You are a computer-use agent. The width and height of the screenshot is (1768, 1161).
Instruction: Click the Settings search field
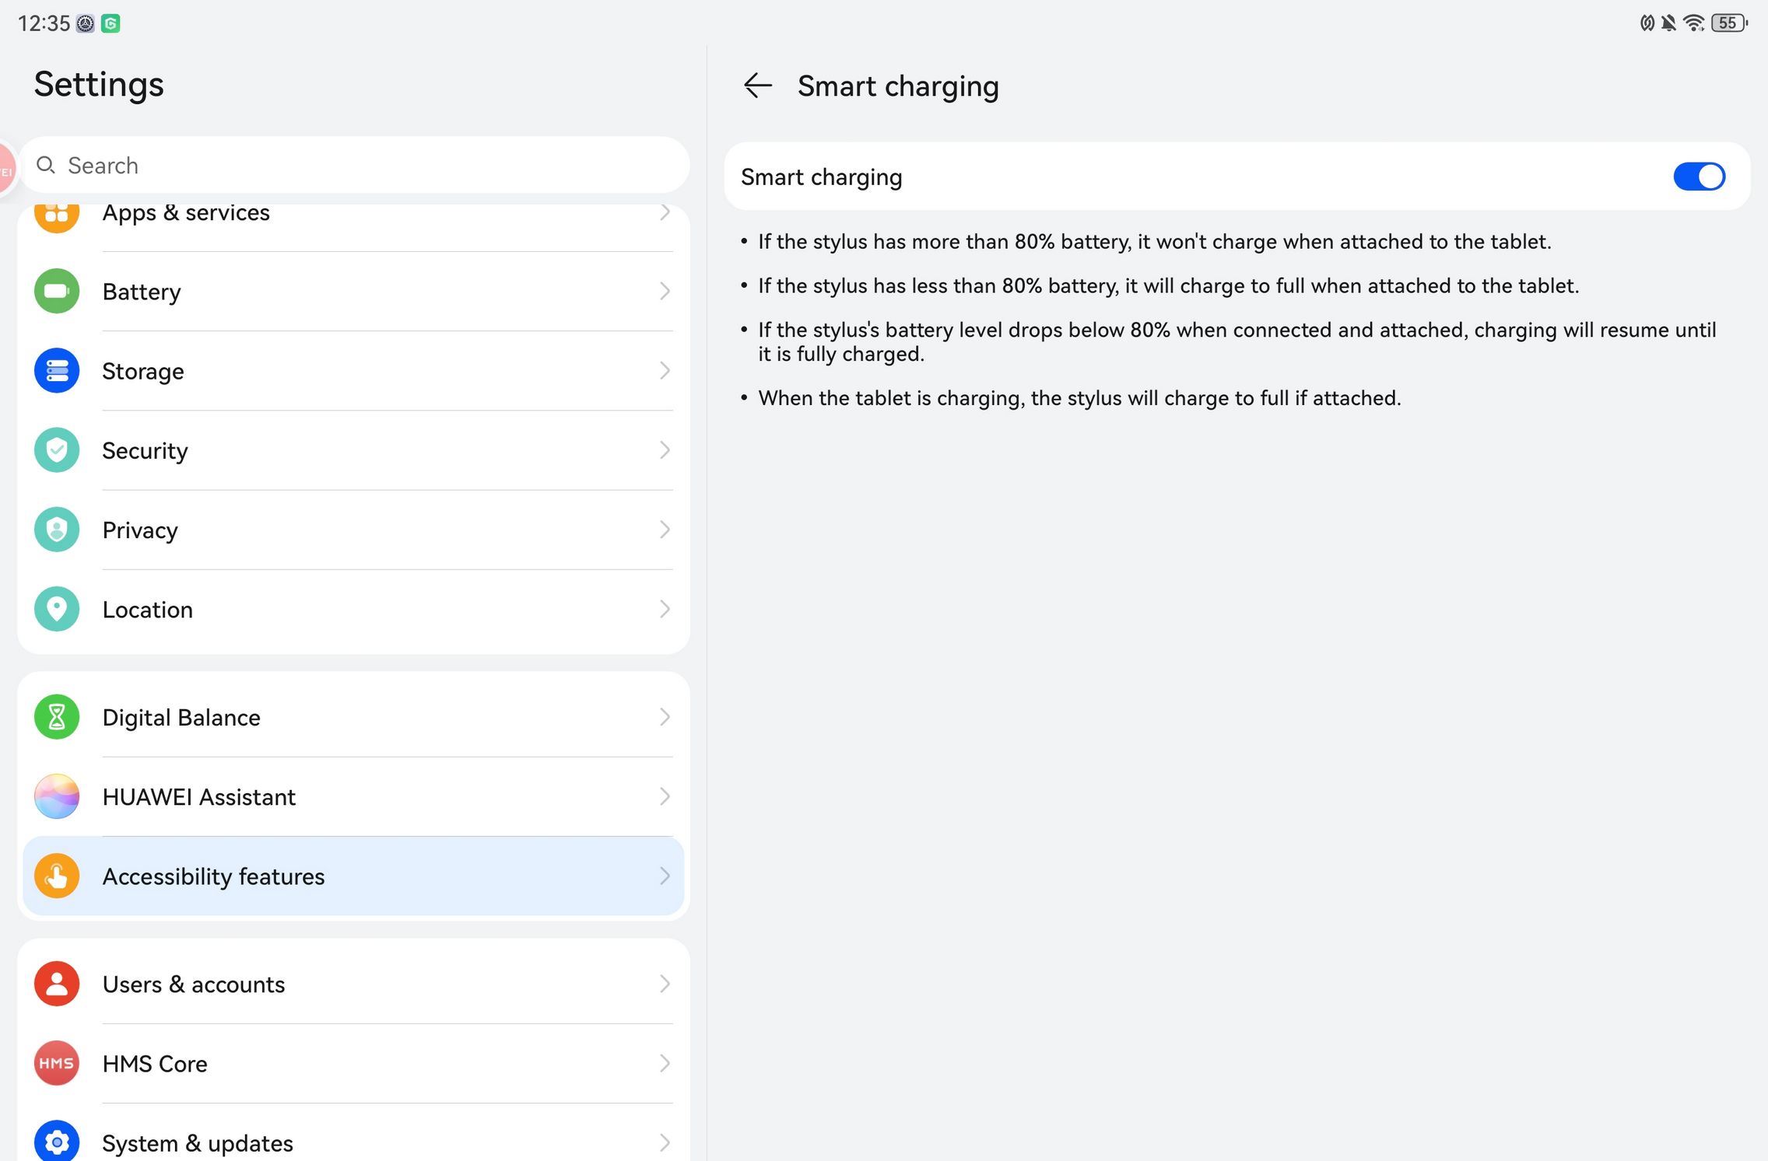click(354, 166)
